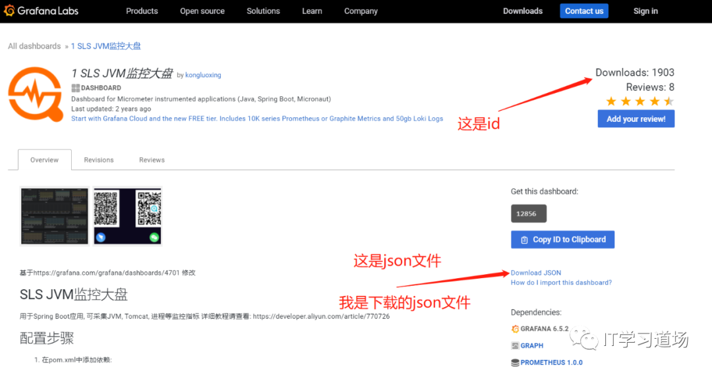Click the GRAFANA 6.5.2 dependency link

pyautogui.click(x=545, y=329)
